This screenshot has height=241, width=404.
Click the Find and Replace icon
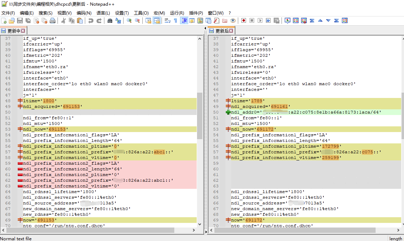click(118, 21)
